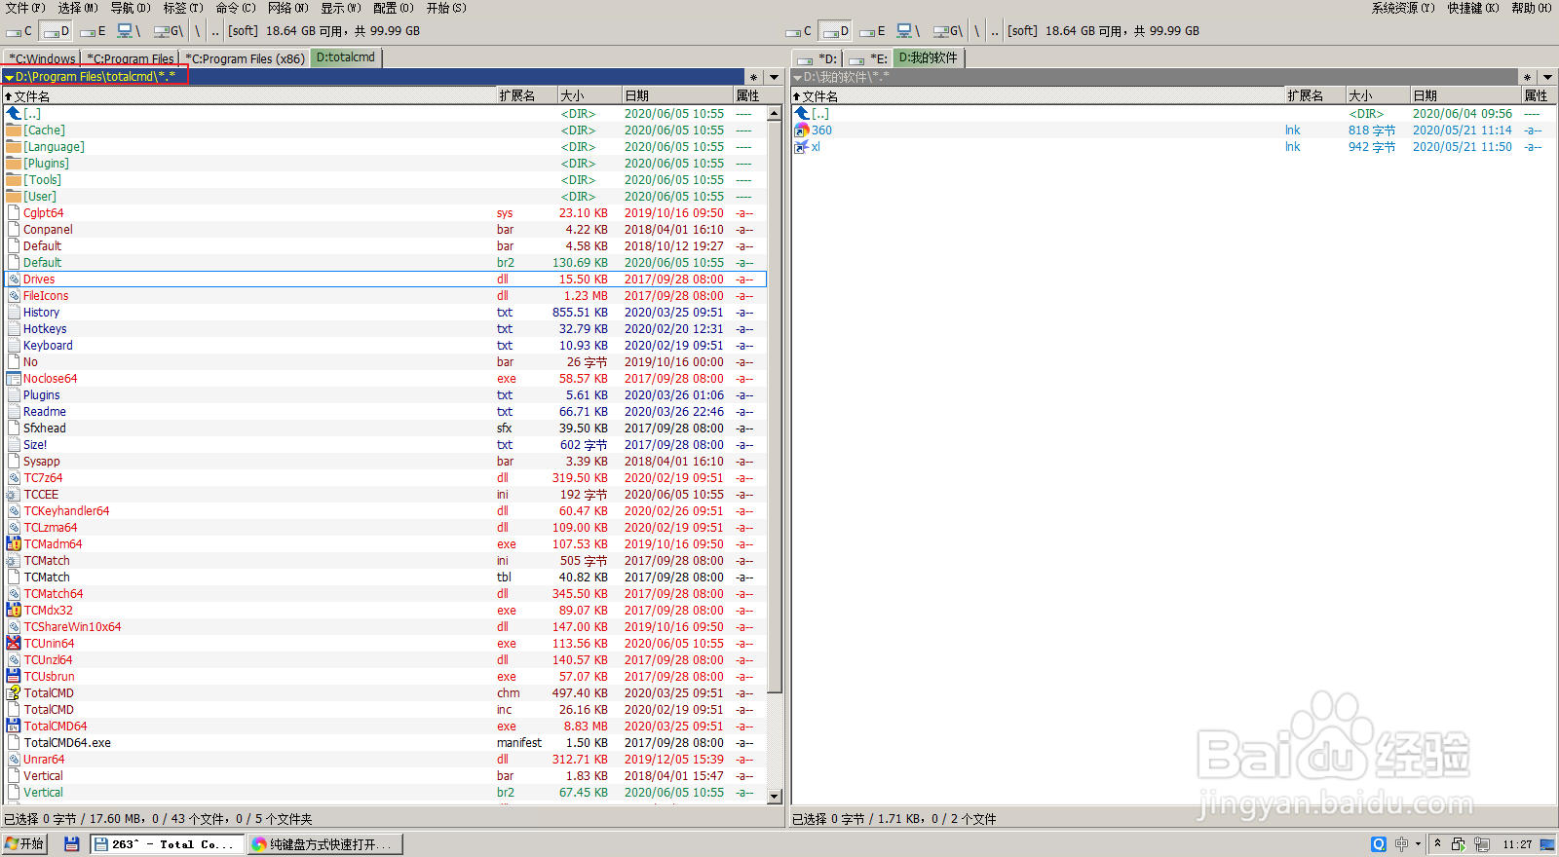Open the 帮助(H) menu
The height and width of the screenshot is (857, 1559).
1532,8
